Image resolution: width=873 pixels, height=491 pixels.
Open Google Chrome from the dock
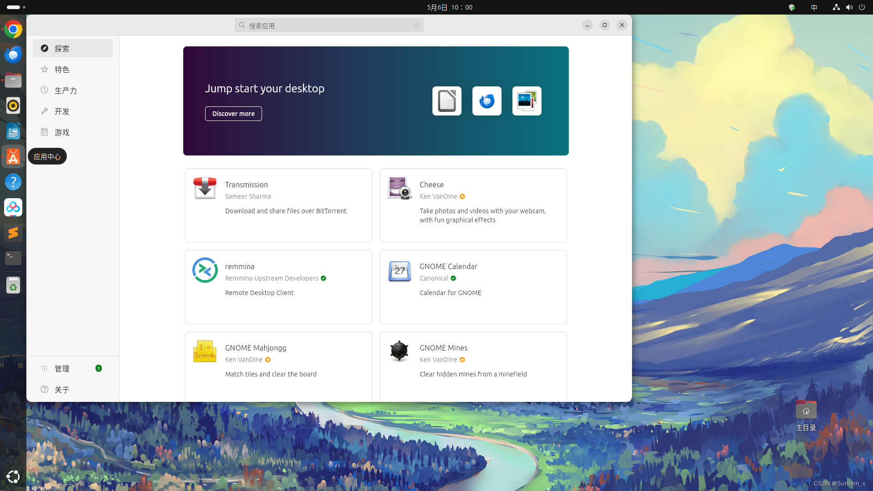click(13, 29)
